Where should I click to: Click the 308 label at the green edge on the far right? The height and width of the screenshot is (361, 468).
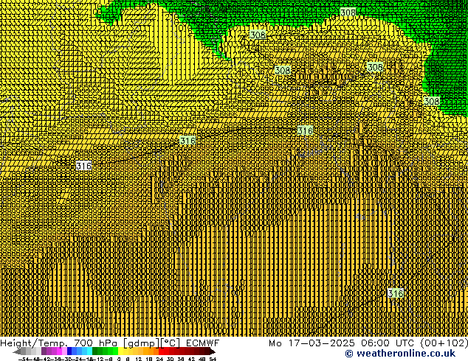[432, 101]
